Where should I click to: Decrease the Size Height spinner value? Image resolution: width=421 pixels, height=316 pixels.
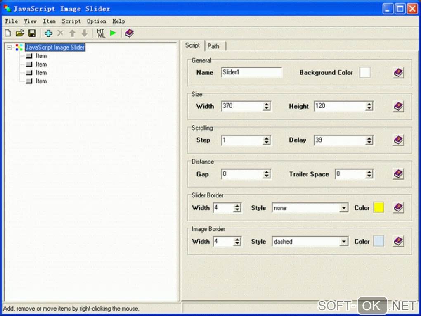pyautogui.click(x=369, y=109)
